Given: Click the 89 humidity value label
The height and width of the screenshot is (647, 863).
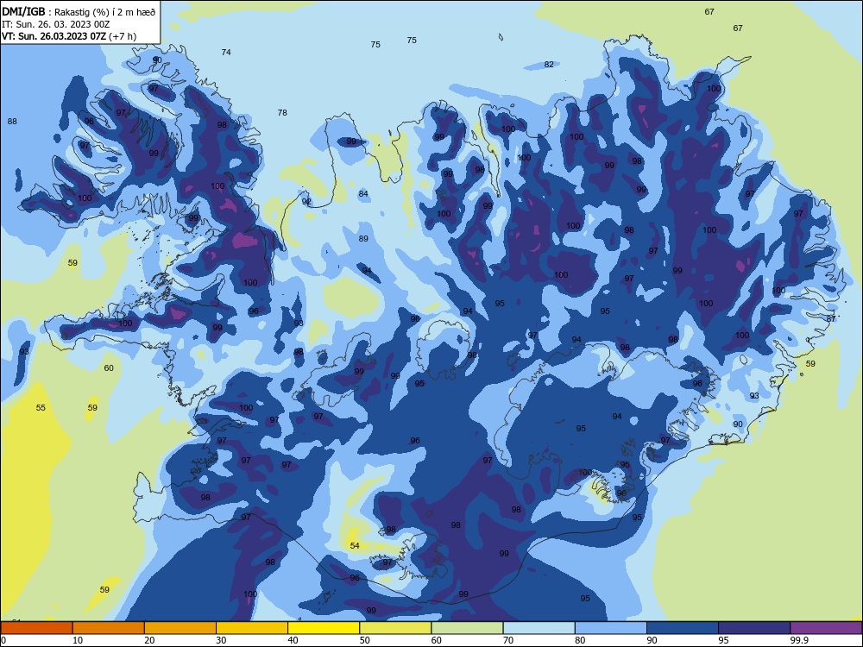Looking at the screenshot, I should click(x=363, y=239).
